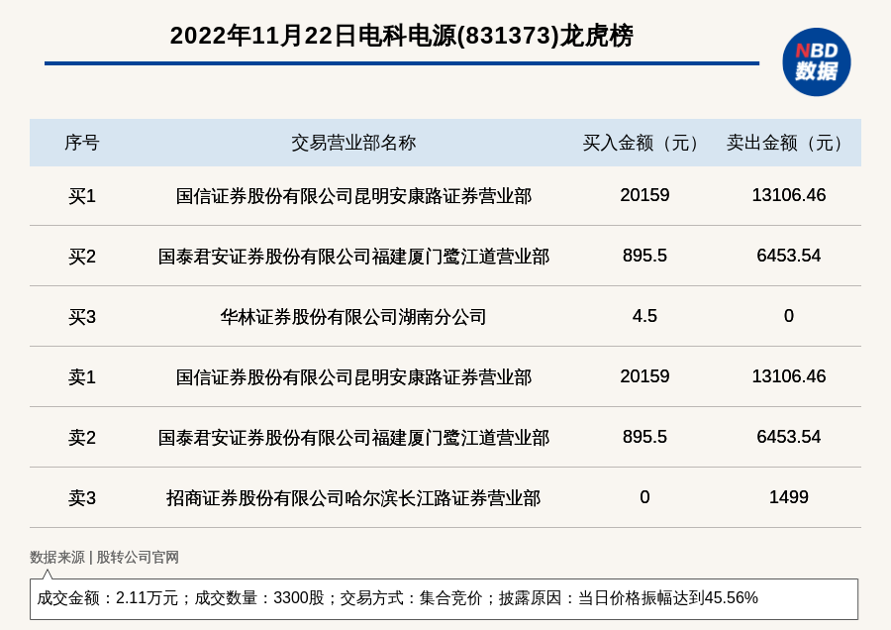The image size is (891, 630).
Task: Click the 卖出金额（元） column header
Action: tap(789, 143)
